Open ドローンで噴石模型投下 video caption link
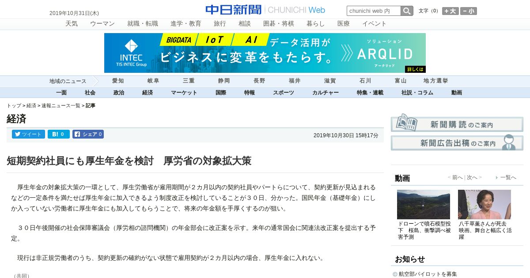The image size is (530, 278). (x=424, y=230)
